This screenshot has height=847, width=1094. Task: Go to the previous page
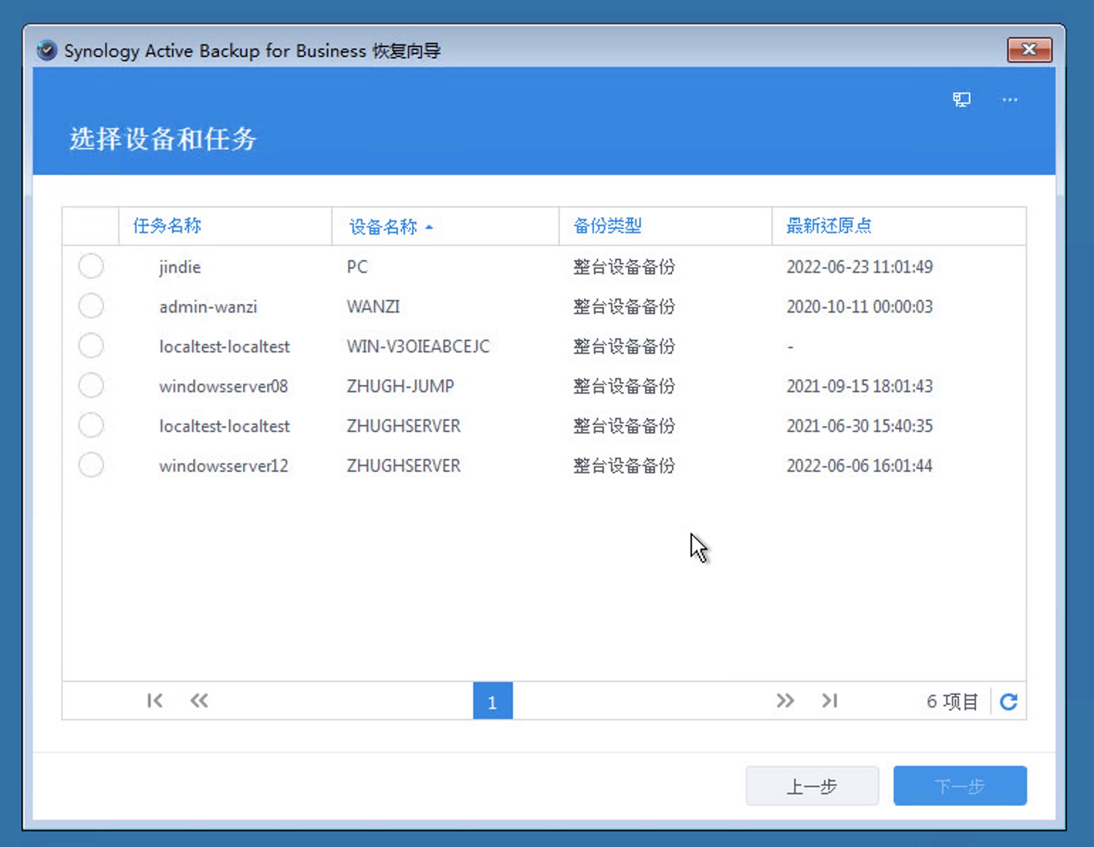199,701
